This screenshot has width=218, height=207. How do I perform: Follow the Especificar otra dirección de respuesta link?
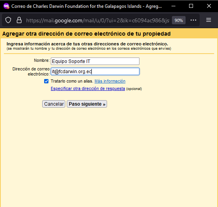click(x=88, y=88)
